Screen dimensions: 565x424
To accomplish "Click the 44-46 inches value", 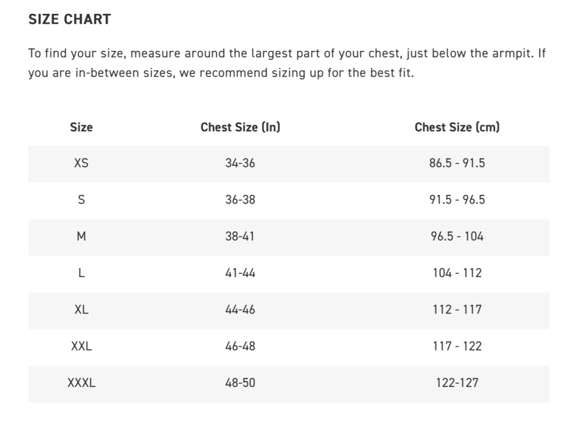I will tap(240, 310).
